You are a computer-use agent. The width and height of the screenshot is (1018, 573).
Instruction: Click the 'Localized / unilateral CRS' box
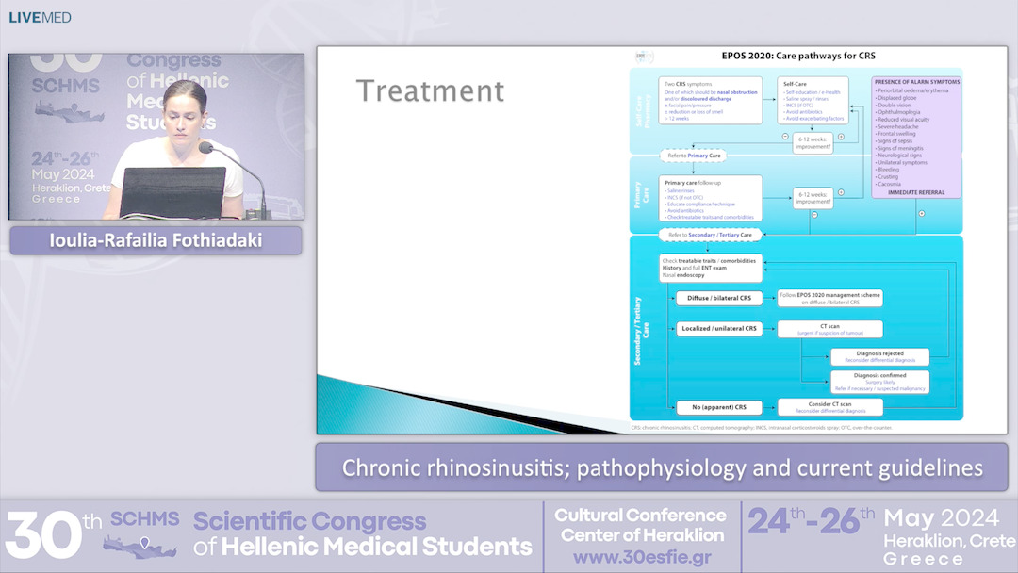718,328
